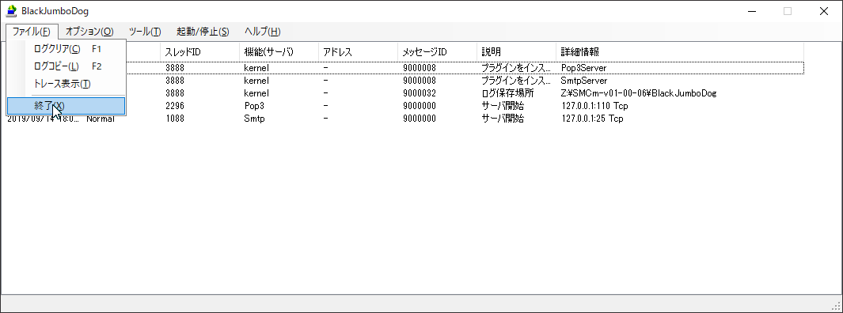Viewport: 843px width, 313px height.
Task: Maximize the BlackJumboDog window
Action: pyautogui.click(x=788, y=11)
